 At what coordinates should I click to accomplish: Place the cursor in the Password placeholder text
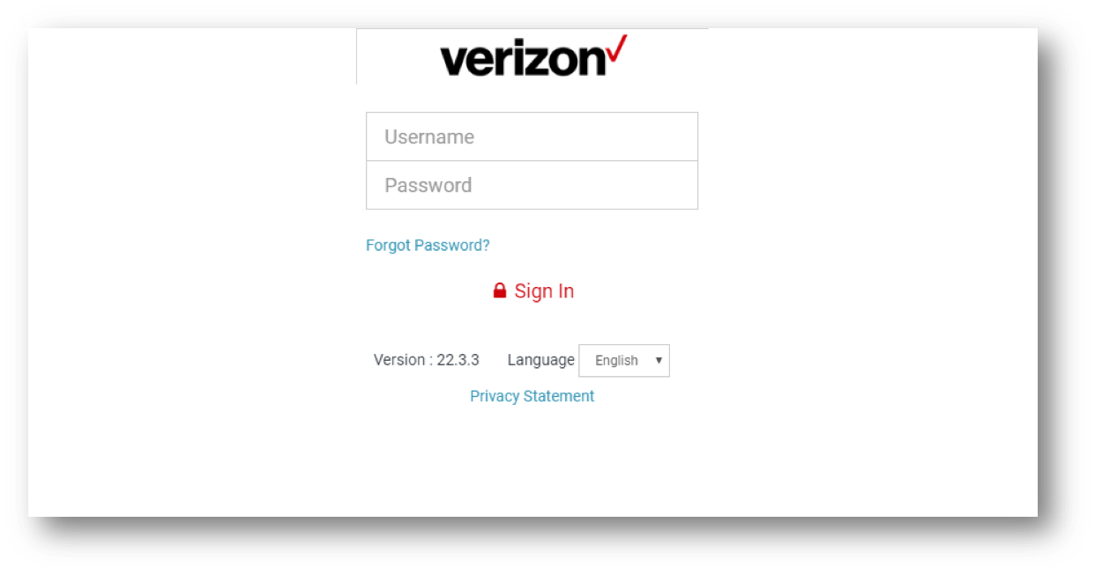(x=428, y=185)
